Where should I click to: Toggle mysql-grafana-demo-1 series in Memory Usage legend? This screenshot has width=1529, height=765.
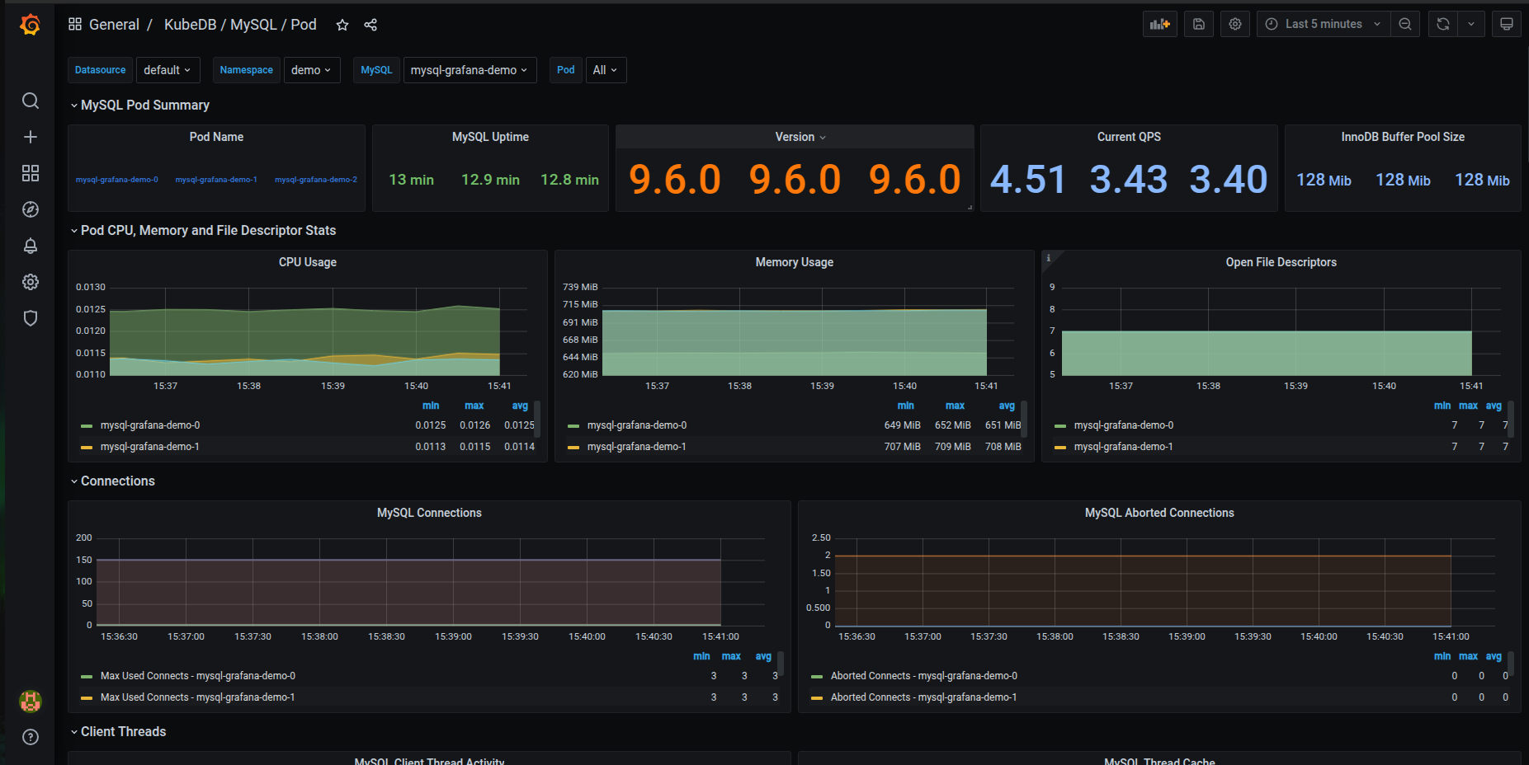pos(637,447)
